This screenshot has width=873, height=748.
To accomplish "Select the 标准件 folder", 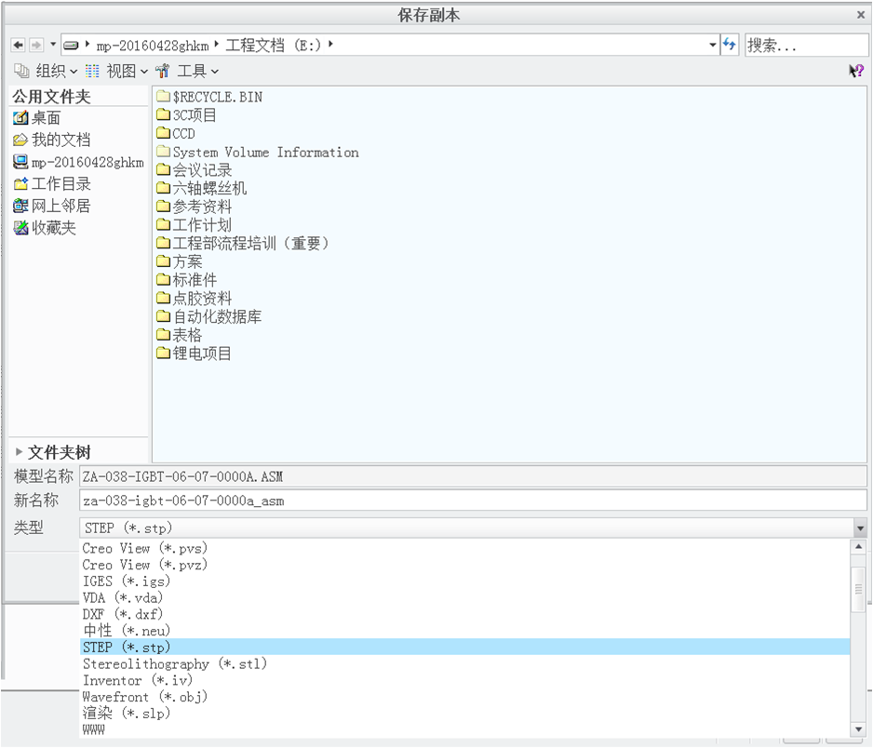I will (x=187, y=280).
